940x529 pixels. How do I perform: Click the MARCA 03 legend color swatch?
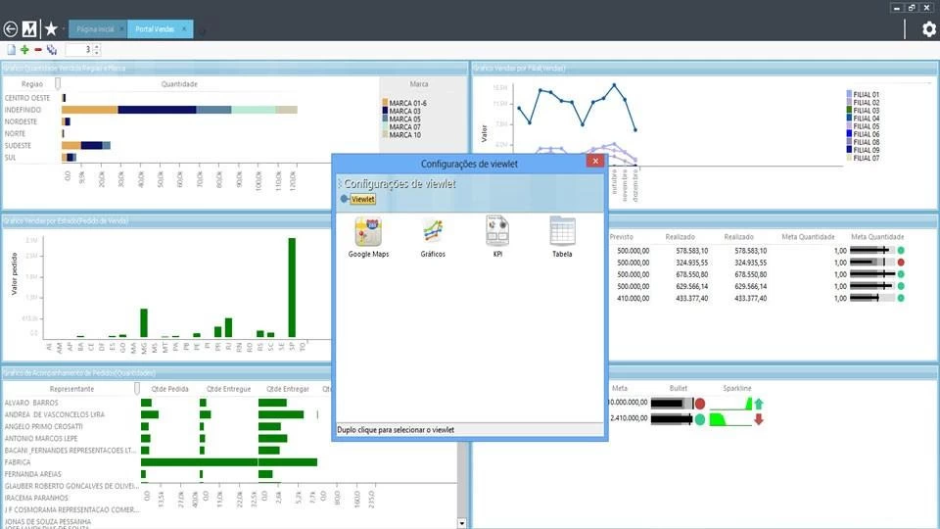(x=385, y=110)
